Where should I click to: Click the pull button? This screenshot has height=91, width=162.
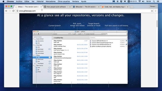[74, 34]
